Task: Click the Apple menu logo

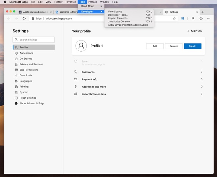Action: [5, 2]
